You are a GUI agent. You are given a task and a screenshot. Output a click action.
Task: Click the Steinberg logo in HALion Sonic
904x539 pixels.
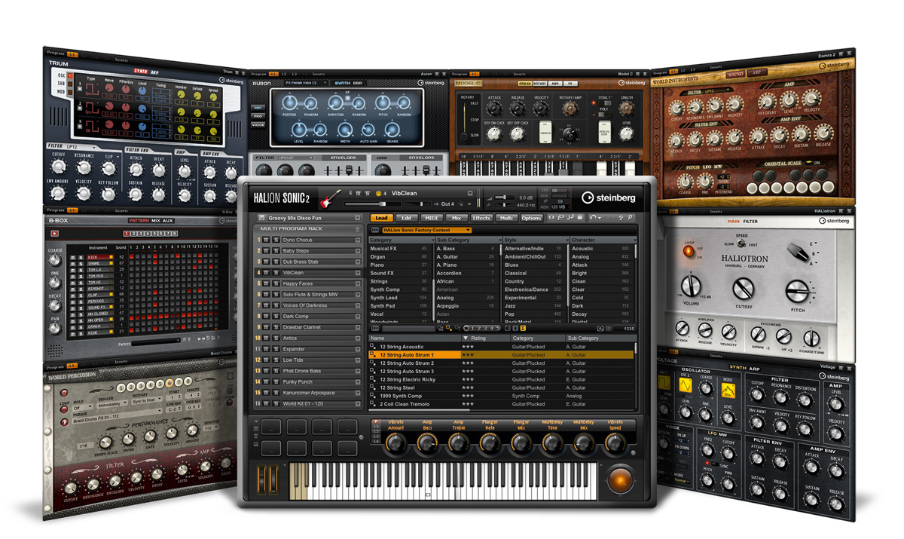pyautogui.click(x=609, y=198)
